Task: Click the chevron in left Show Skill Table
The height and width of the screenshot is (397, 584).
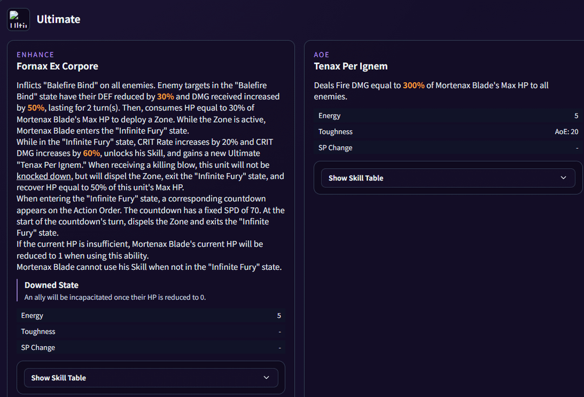Action: (266, 378)
